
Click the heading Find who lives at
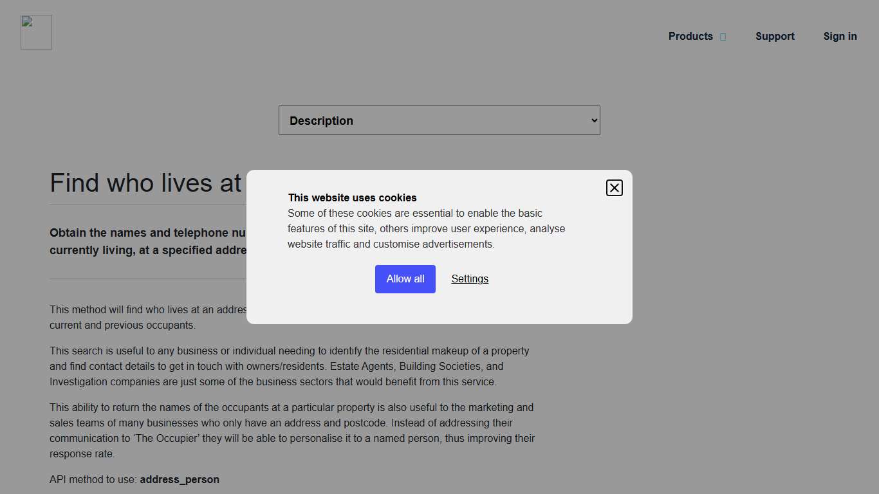click(145, 183)
